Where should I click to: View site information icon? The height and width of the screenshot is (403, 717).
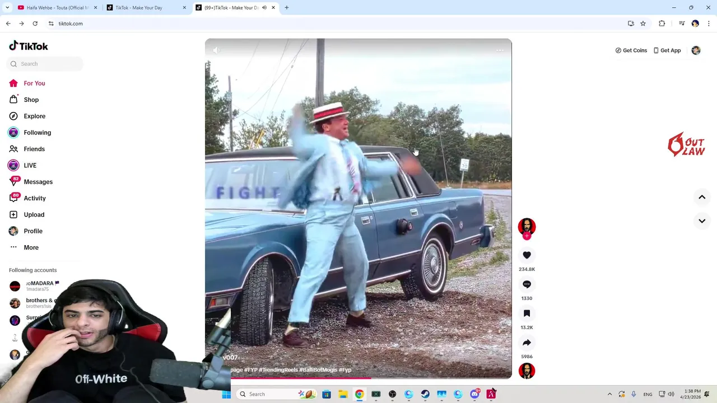51,24
